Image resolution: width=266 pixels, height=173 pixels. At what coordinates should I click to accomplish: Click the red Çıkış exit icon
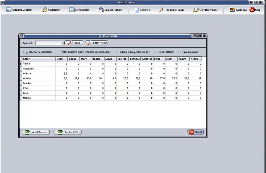coord(252,10)
